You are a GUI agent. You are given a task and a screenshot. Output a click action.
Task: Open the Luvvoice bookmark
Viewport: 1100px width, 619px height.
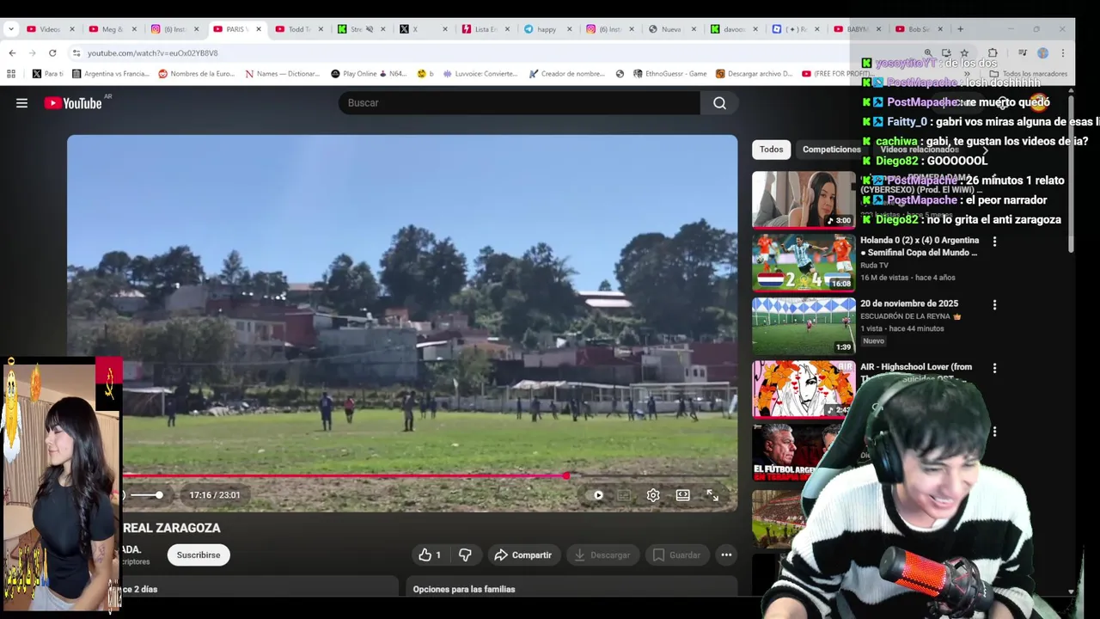[480, 74]
